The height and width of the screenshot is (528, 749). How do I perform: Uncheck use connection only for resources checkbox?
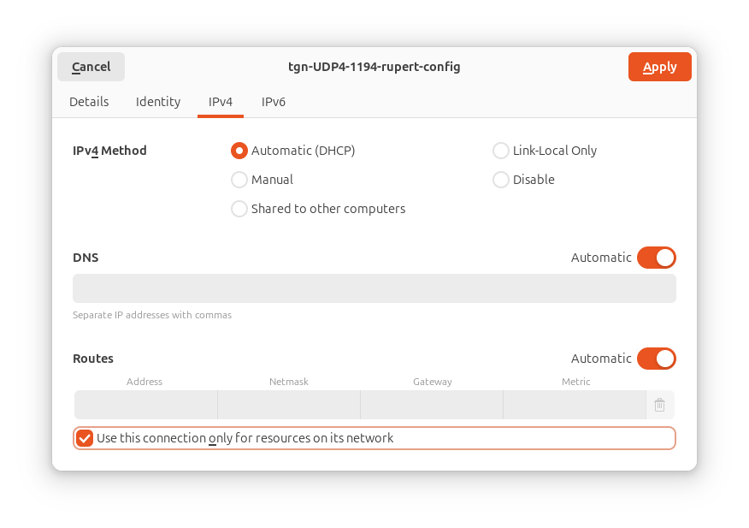pyautogui.click(x=85, y=438)
